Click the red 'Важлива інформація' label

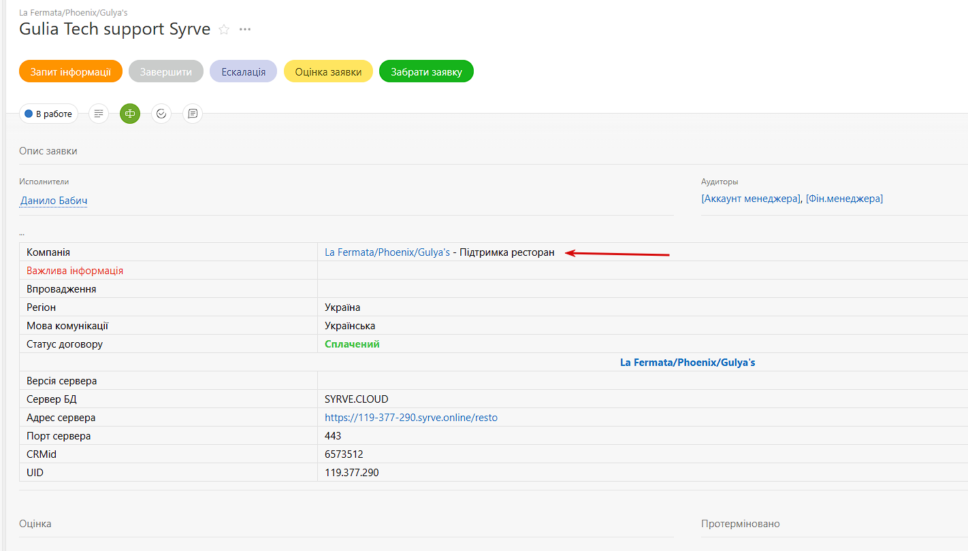[x=75, y=271]
